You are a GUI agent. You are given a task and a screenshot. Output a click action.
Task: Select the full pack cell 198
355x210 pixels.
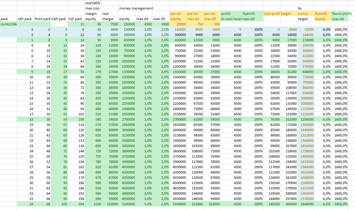click(x=76, y=199)
